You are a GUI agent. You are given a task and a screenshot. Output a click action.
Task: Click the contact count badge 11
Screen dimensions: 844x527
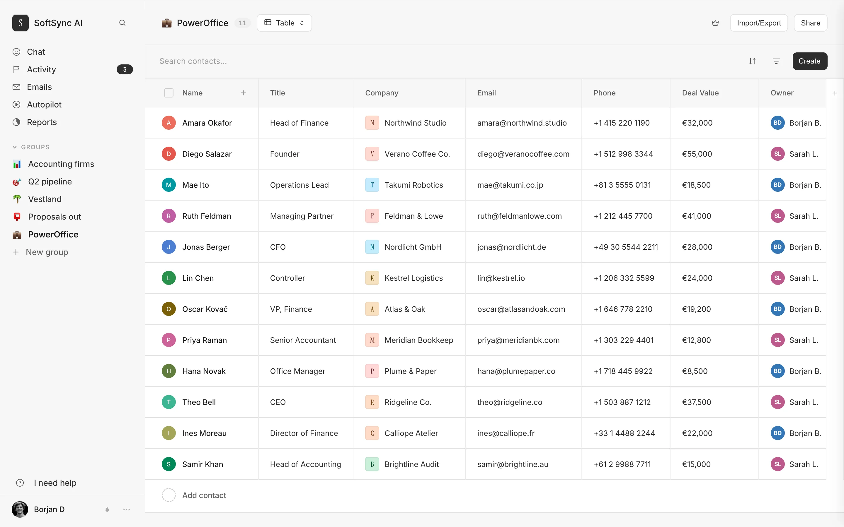pos(242,23)
